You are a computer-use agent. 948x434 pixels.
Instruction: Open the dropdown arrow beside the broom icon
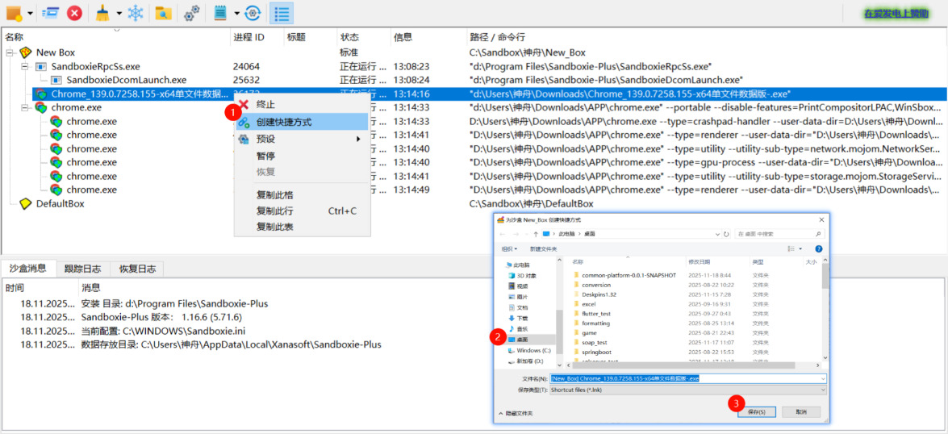pos(119,13)
